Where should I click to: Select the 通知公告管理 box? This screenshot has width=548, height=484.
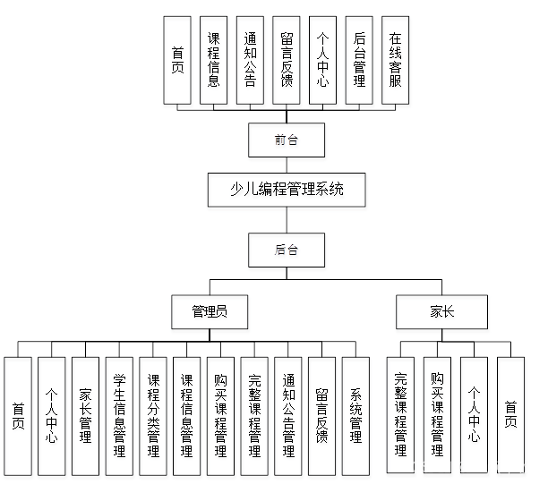[288, 416]
